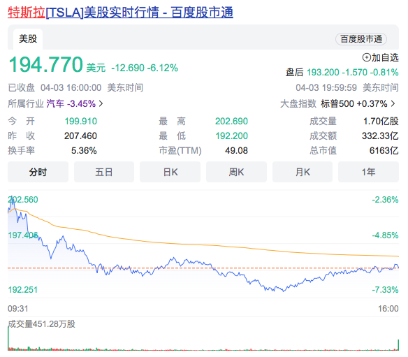Click the 成交量451.28万股 volume label

42,324
